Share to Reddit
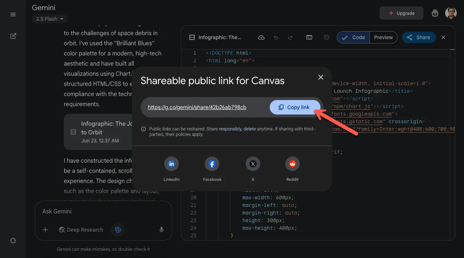464x258 pixels. coord(293,164)
